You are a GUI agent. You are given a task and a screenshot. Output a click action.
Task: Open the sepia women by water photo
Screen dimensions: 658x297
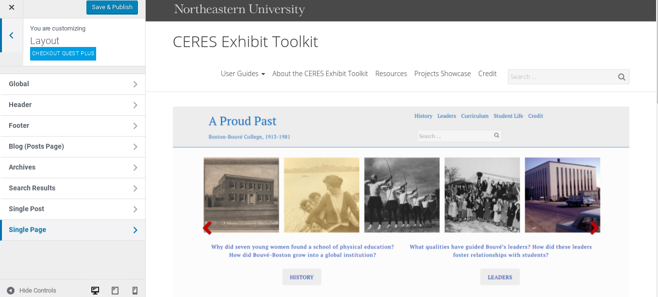[321, 195]
